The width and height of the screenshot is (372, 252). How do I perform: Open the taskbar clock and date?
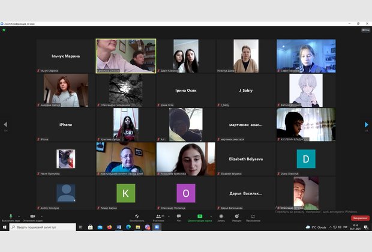click(x=355, y=227)
